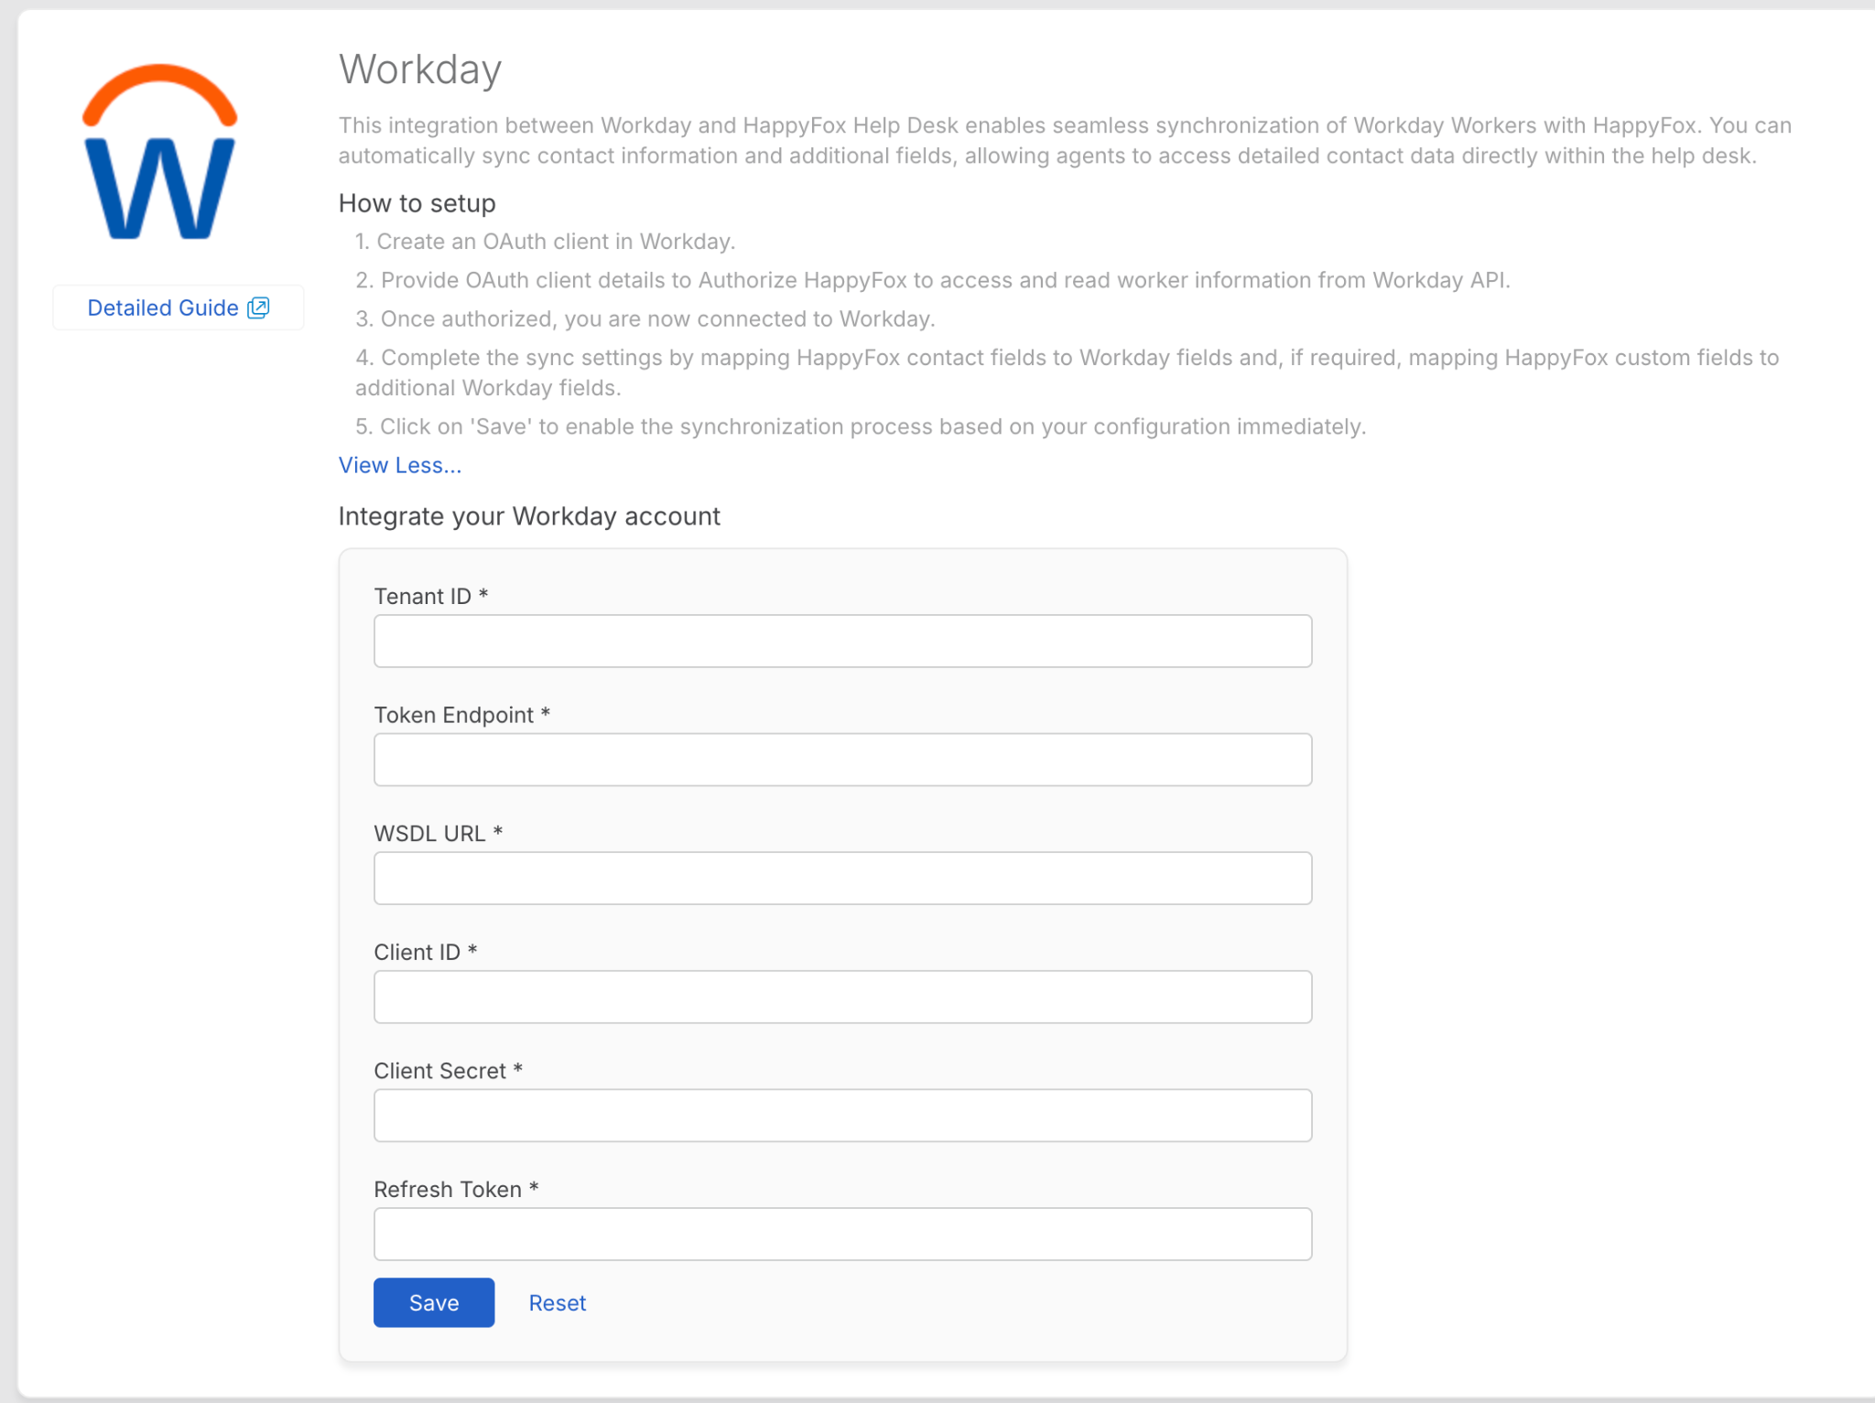This screenshot has height=1403, width=1875.
Task: Select the WSDL URL text box
Action: pos(842,879)
